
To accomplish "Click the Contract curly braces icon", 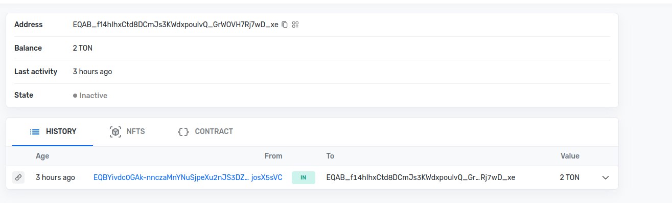I will pyautogui.click(x=183, y=131).
